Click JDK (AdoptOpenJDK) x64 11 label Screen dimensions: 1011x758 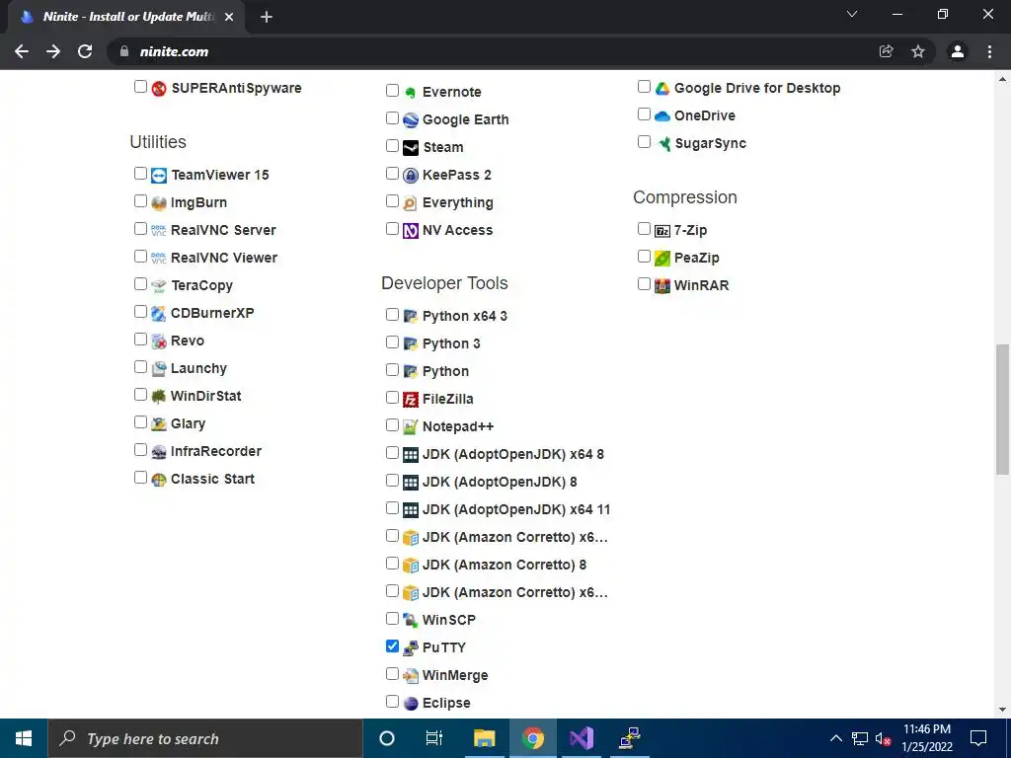click(515, 510)
